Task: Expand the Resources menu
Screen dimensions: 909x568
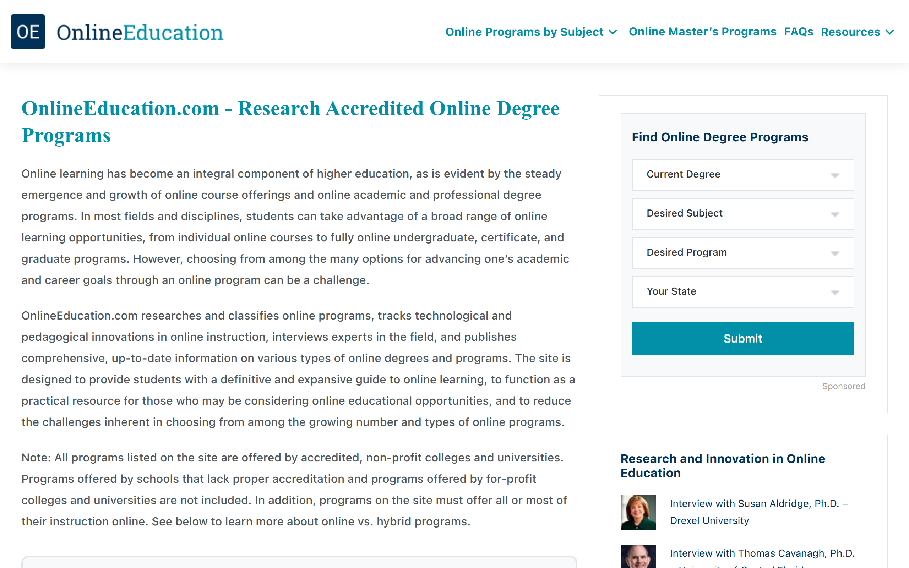Action: pos(850,32)
